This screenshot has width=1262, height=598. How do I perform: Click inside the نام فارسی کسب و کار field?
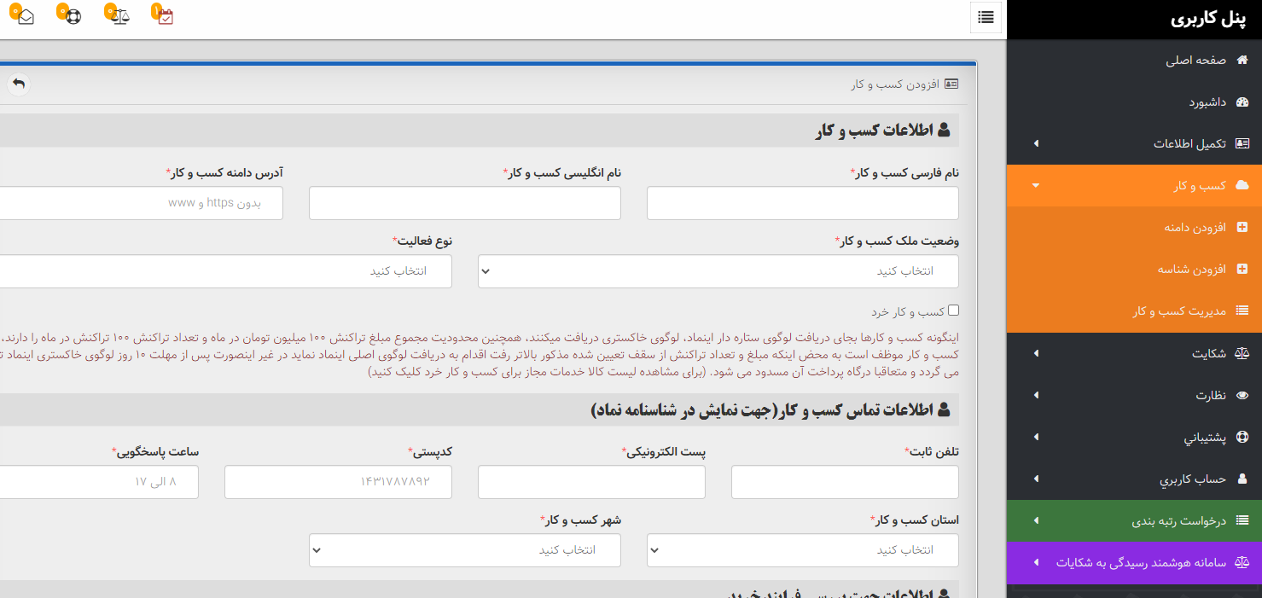tap(802, 203)
